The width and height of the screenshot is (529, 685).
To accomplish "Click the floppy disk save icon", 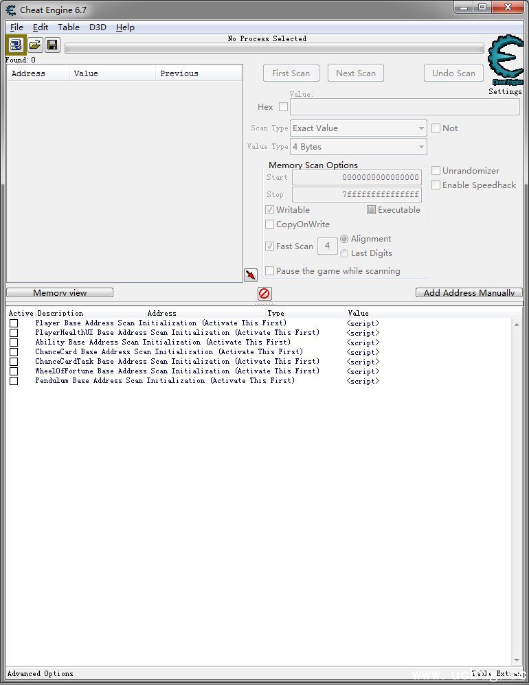I will click(x=52, y=45).
